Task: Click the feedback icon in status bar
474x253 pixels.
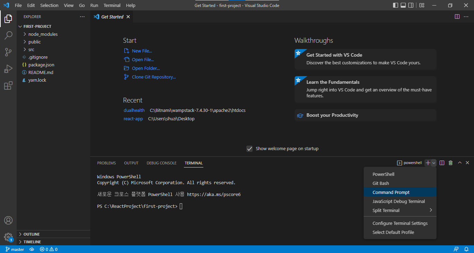Action: [x=456, y=249]
